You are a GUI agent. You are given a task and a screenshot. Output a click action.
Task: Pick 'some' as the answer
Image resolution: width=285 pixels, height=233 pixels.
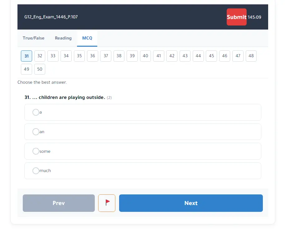(x=36, y=151)
